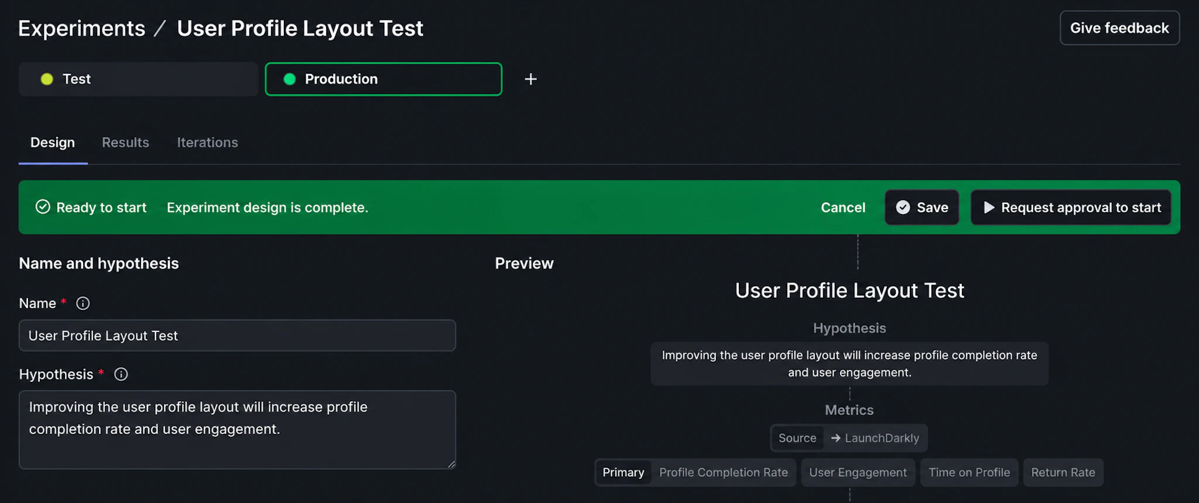Image resolution: width=1199 pixels, height=503 pixels.
Task: Click the Source LaunchDarkly chip
Action: 849,438
